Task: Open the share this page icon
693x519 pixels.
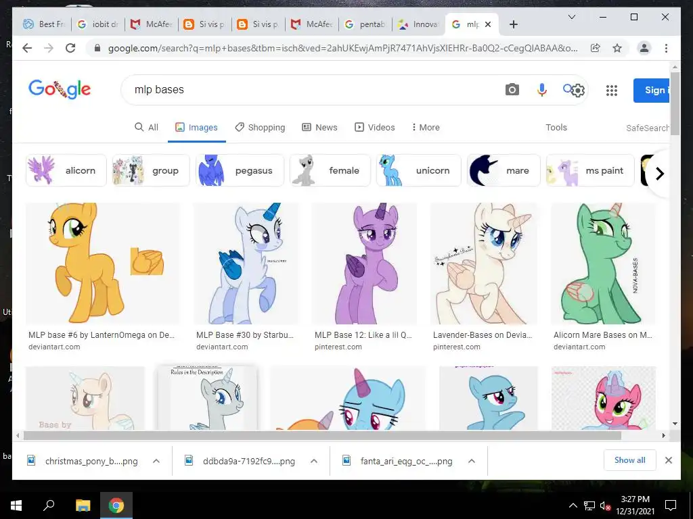Action: [x=596, y=48]
